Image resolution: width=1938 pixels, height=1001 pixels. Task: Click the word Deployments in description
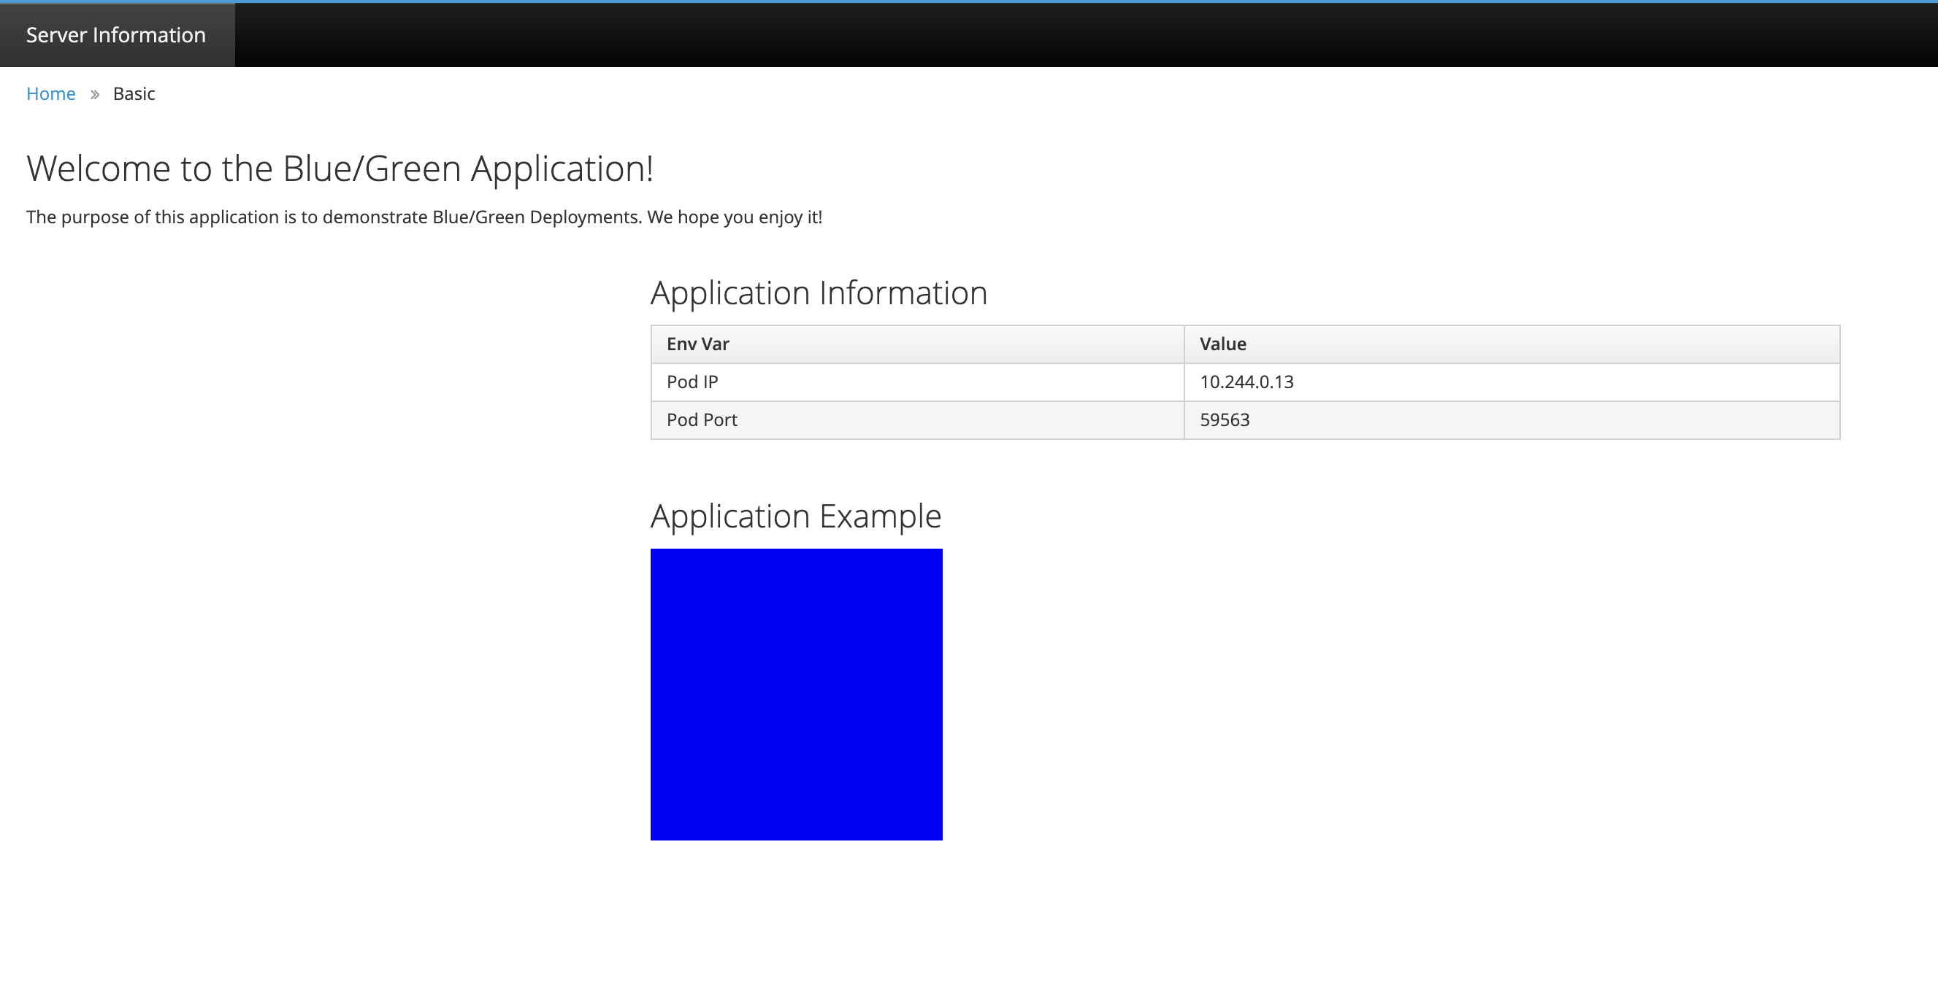tap(585, 217)
